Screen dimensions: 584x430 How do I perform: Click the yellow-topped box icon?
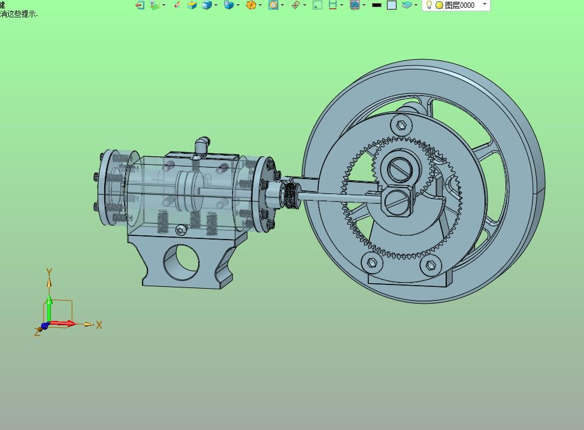click(x=192, y=5)
